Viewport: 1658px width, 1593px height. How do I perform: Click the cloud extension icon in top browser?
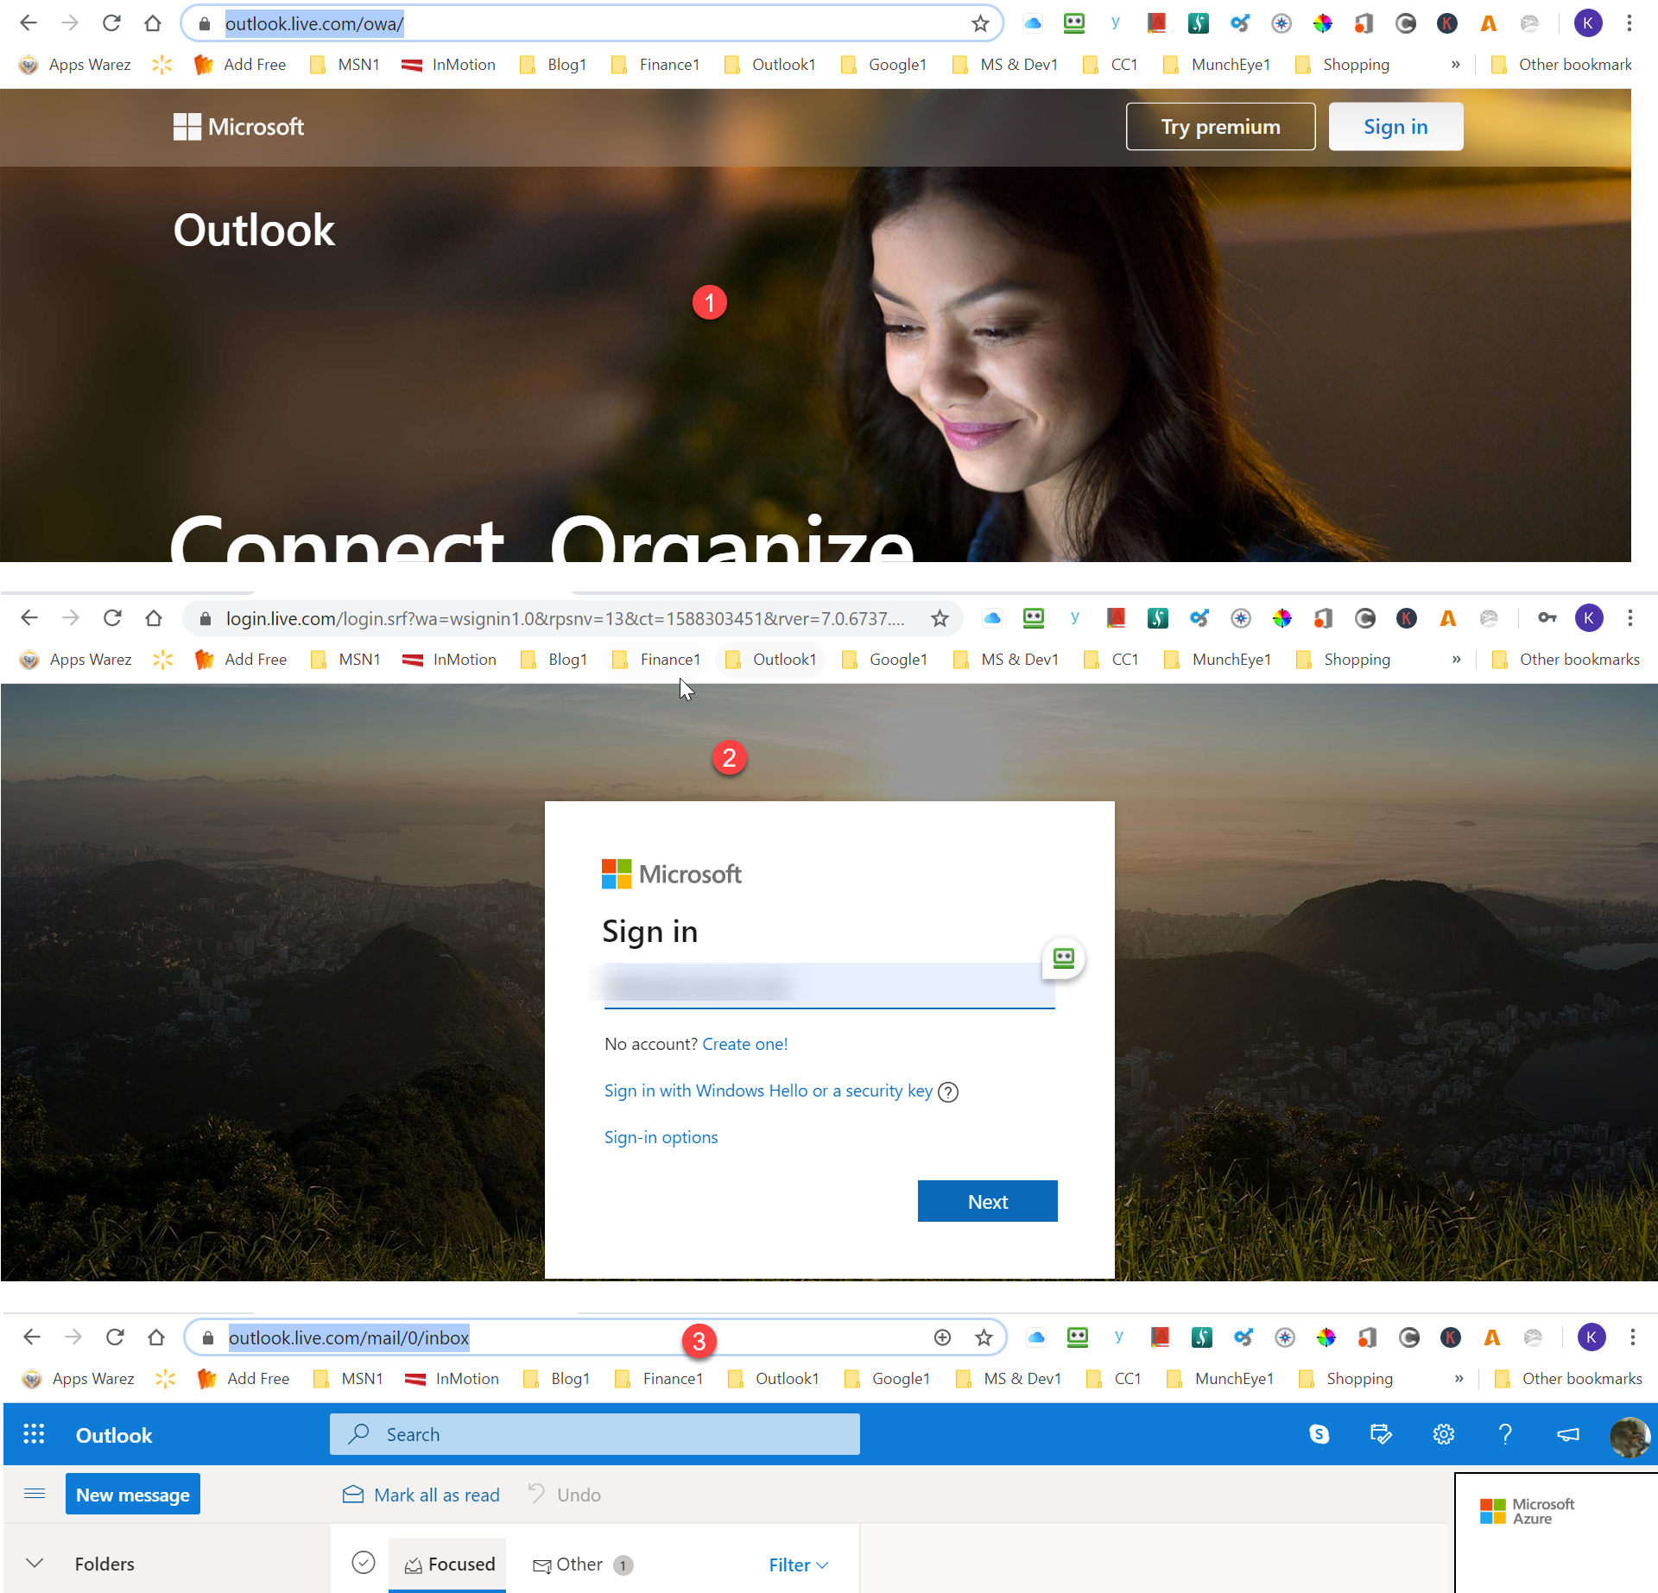click(x=1033, y=23)
